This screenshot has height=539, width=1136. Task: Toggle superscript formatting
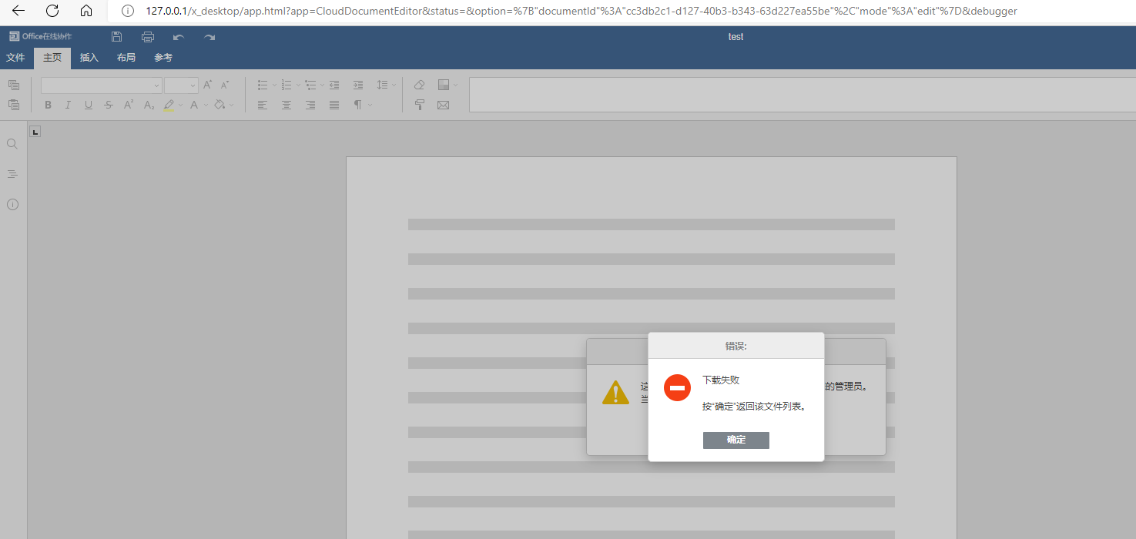129,105
